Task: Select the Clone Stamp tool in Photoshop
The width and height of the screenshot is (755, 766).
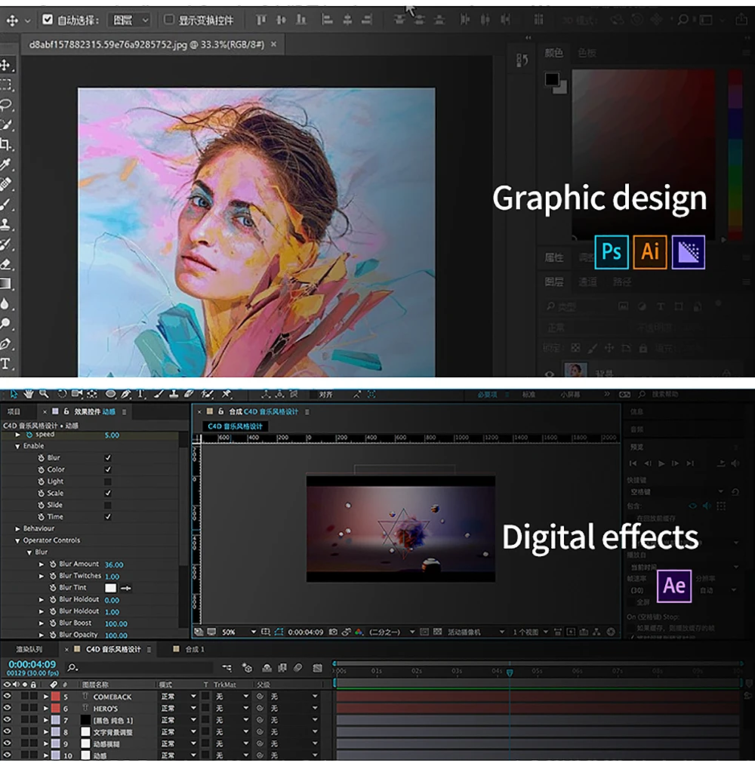Action: [x=6, y=224]
